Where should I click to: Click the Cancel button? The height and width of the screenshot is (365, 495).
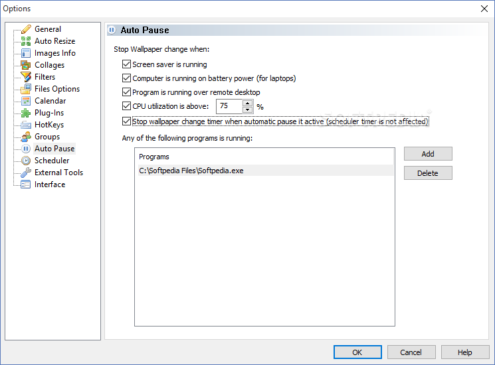[411, 352]
